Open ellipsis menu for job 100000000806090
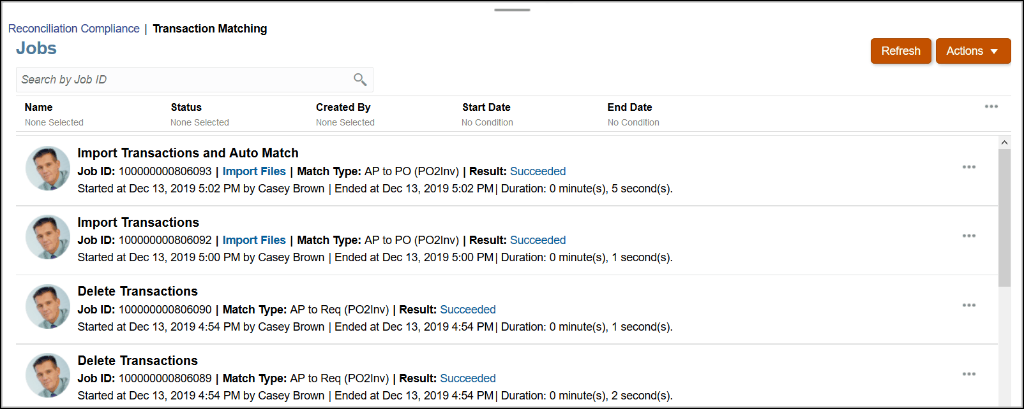Viewport: 1024px width, 409px height. click(x=968, y=305)
